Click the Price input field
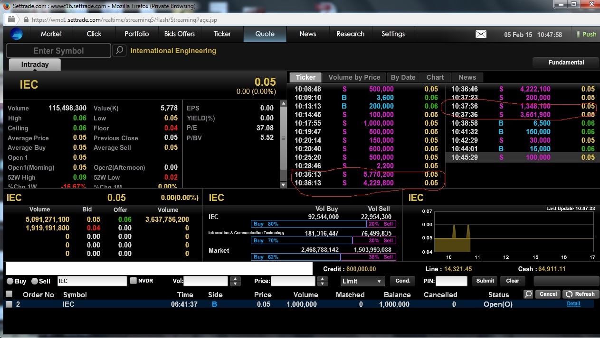Viewport: 600px width, 338px height. 293,281
